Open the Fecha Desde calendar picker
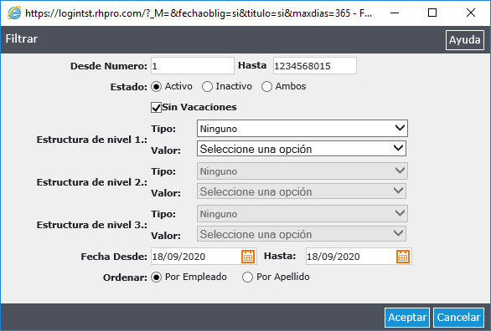This screenshot has width=491, height=331. pyautogui.click(x=248, y=257)
